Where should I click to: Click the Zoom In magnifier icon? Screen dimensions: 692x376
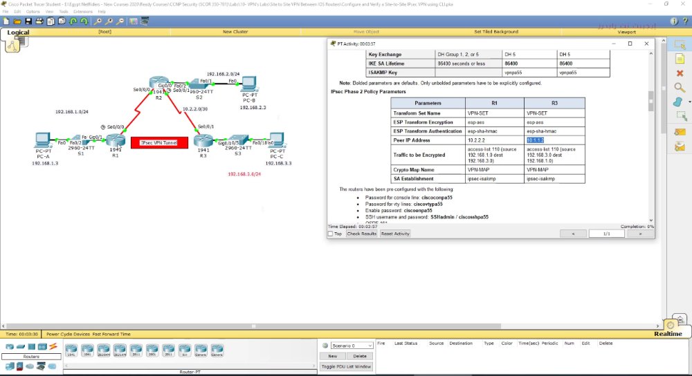point(98,21)
